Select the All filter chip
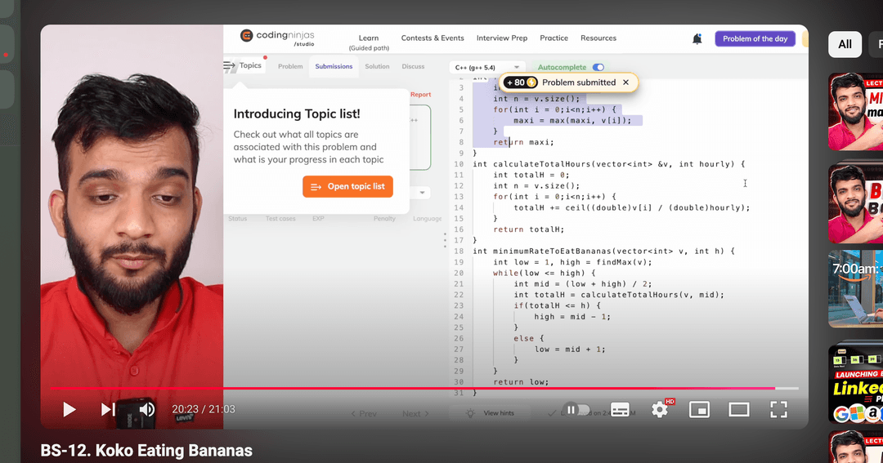The width and height of the screenshot is (883, 463). pyautogui.click(x=845, y=44)
